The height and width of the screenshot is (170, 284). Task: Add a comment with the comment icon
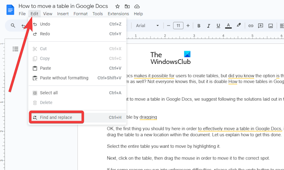[260, 26]
